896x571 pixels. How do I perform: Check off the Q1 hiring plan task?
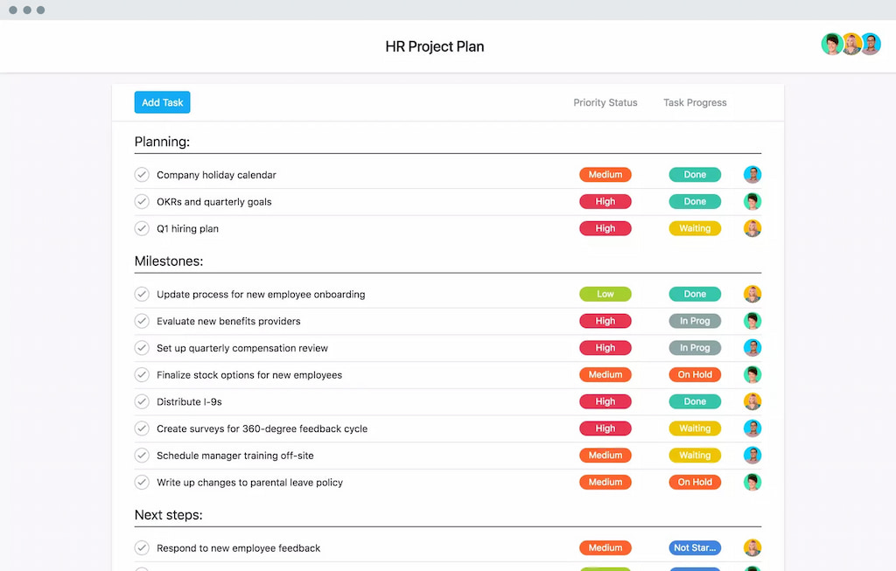[142, 228]
